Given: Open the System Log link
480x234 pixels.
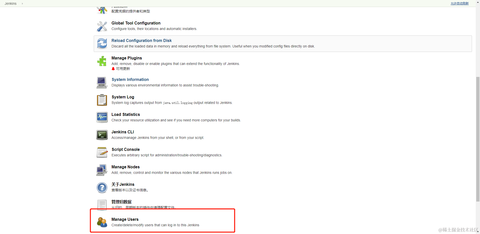Looking at the screenshot, I should (123, 97).
